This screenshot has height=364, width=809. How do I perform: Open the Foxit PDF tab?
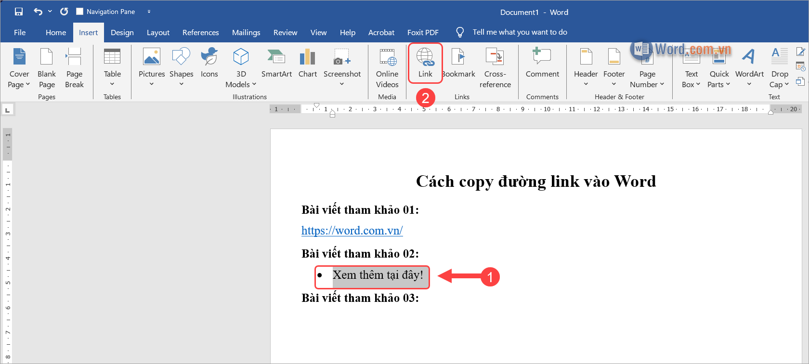point(423,32)
